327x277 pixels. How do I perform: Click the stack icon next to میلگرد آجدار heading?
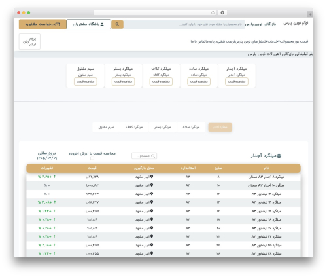tap(279, 156)
